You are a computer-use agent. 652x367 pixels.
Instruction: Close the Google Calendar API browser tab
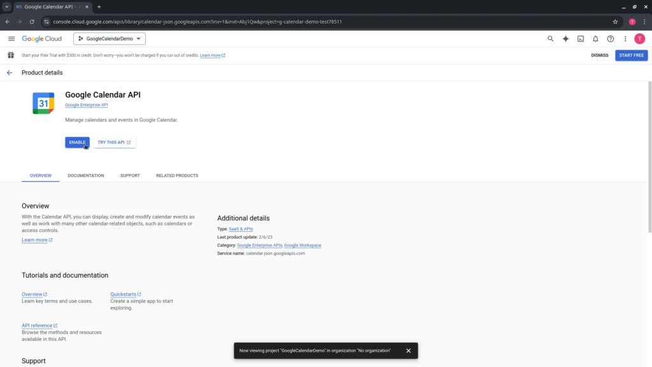87,6
